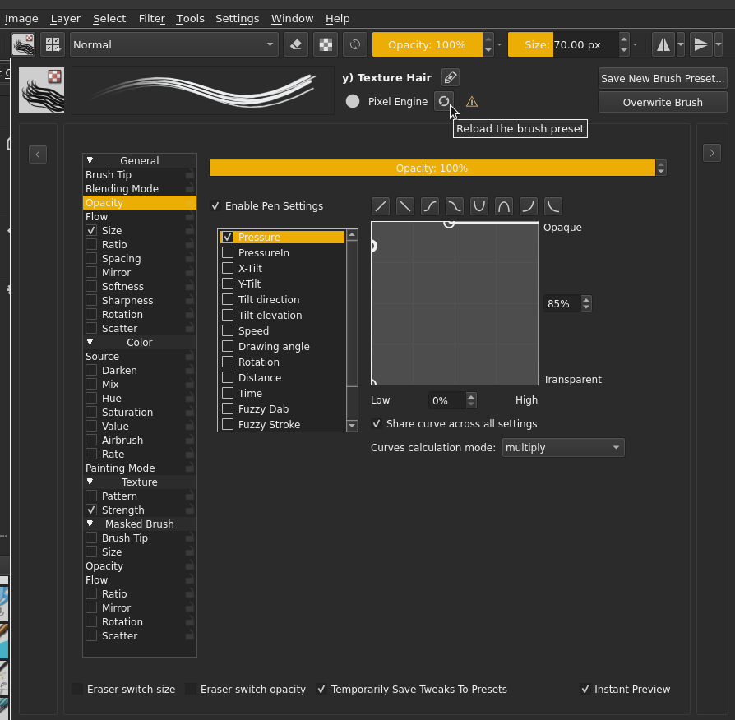The width and height of the screenshot is (735, 720).
Task: Enable the Scatter option checkbox
Action: coord(91,328)
